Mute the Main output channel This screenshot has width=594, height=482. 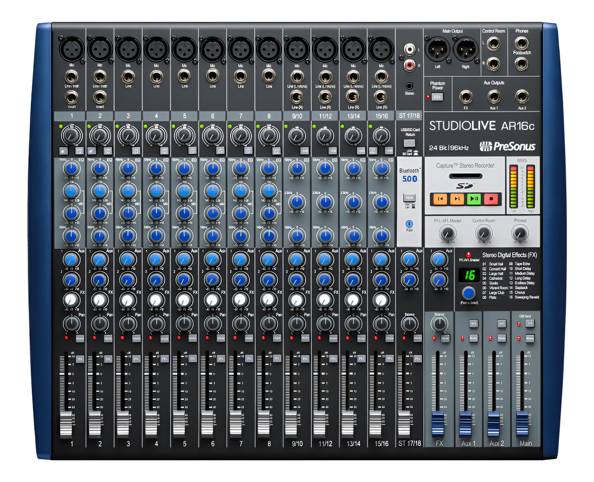[x=530, y=338]
